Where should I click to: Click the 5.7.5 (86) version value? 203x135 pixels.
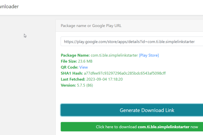click(x=85, y=85)
